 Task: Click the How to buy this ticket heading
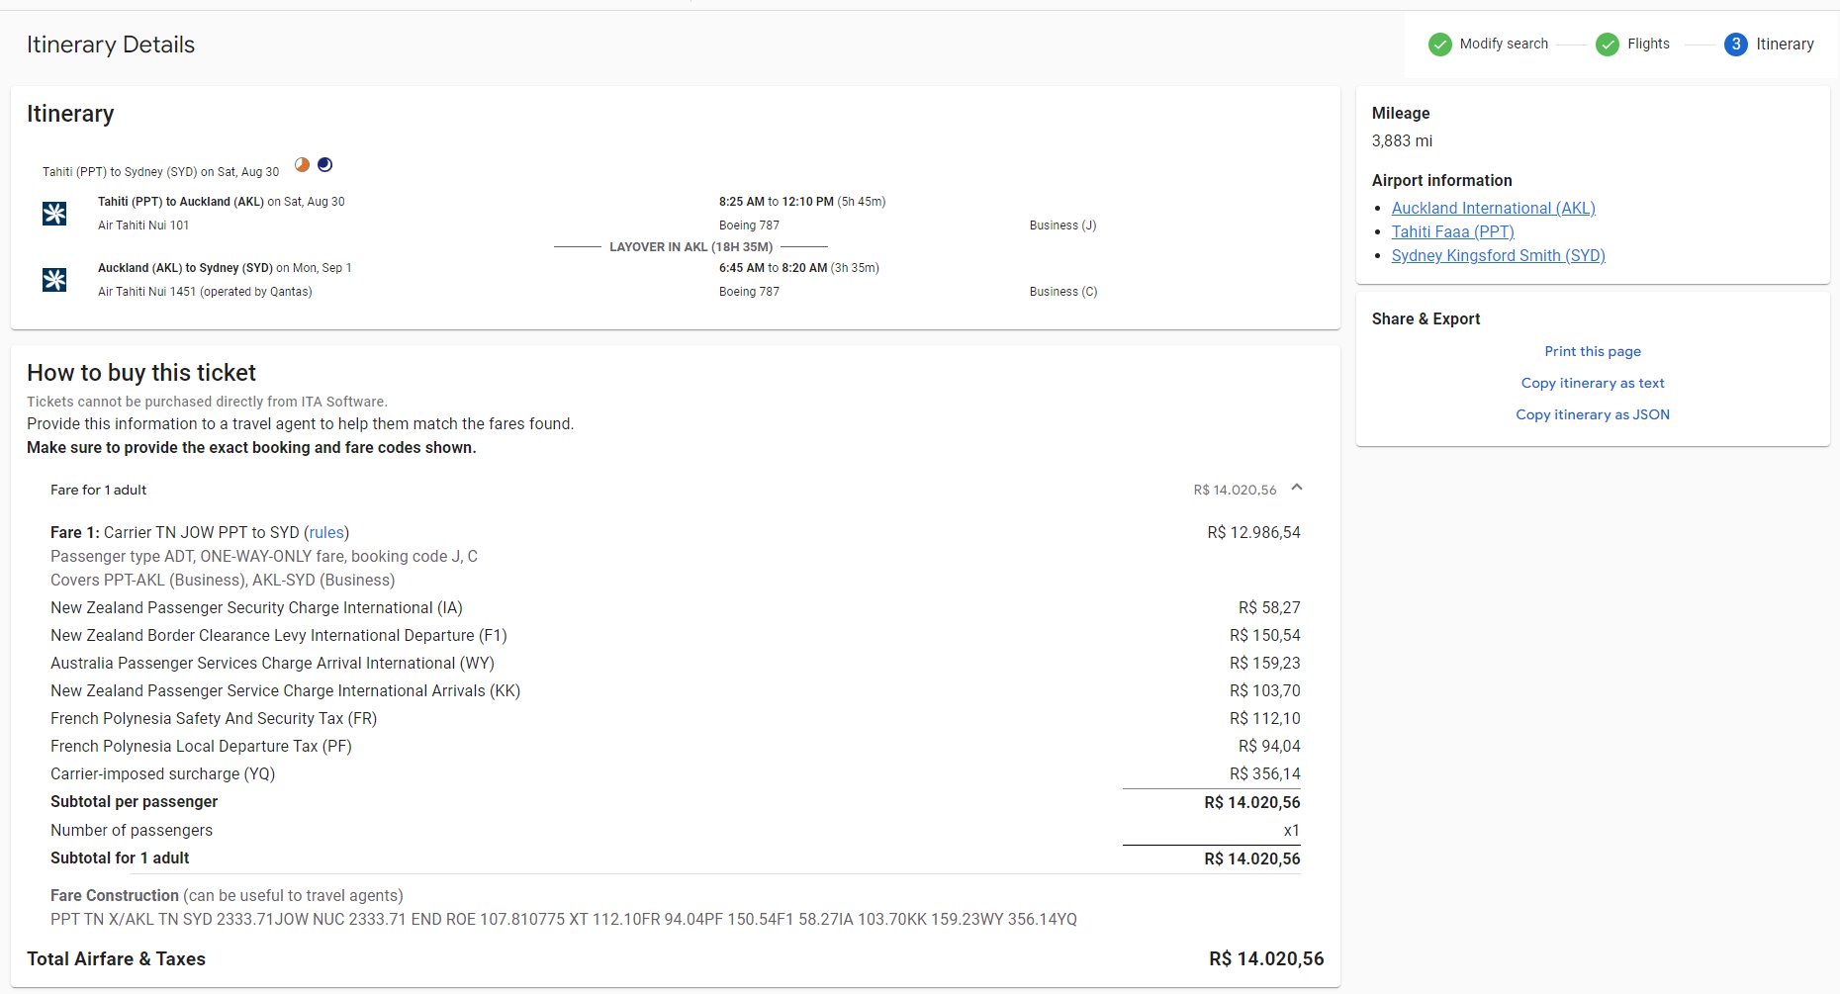pyautogui.click(x=141, y=372)
